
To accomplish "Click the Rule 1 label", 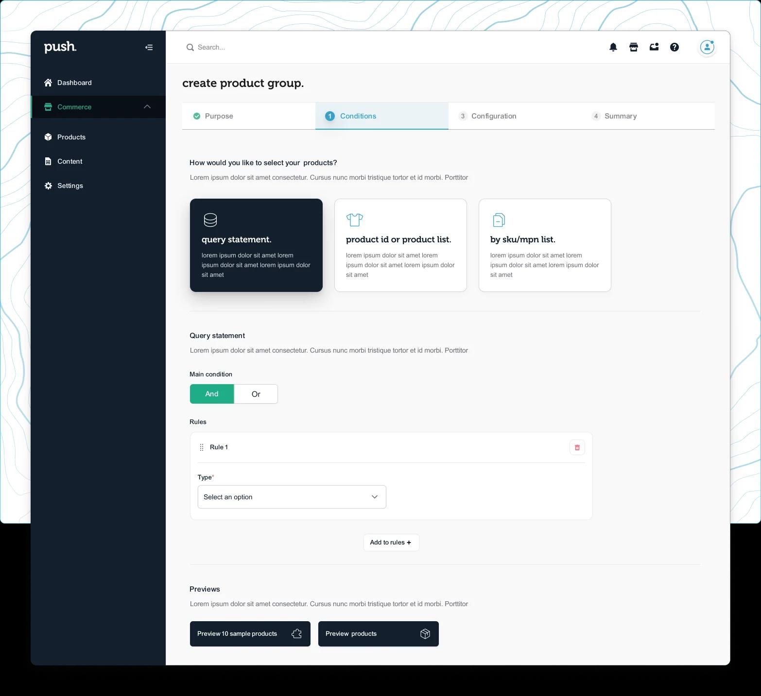I will pos(219,447).
